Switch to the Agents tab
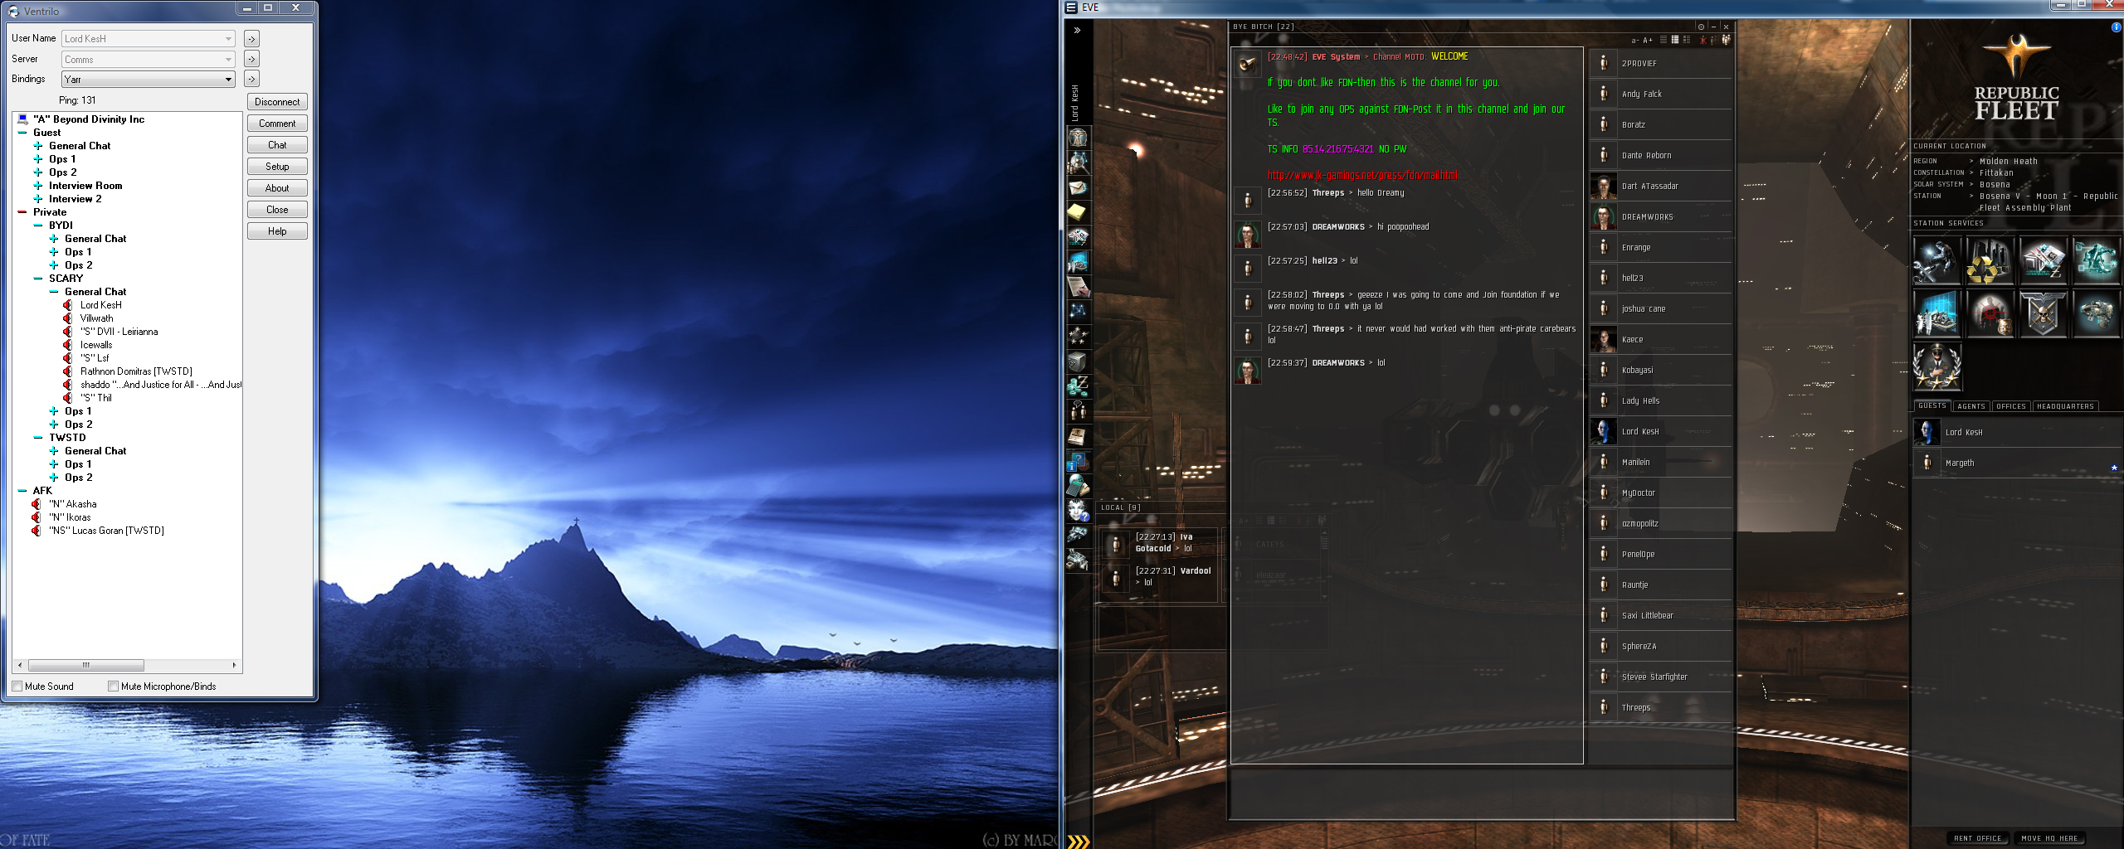 click(1971, 406)
